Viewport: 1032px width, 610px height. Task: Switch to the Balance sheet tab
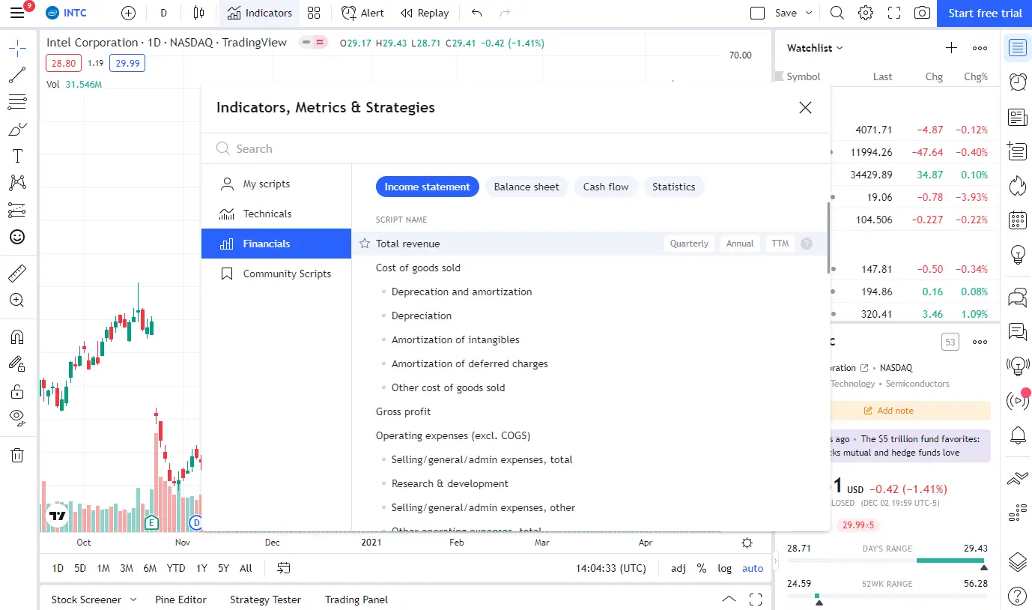point(526,187)
